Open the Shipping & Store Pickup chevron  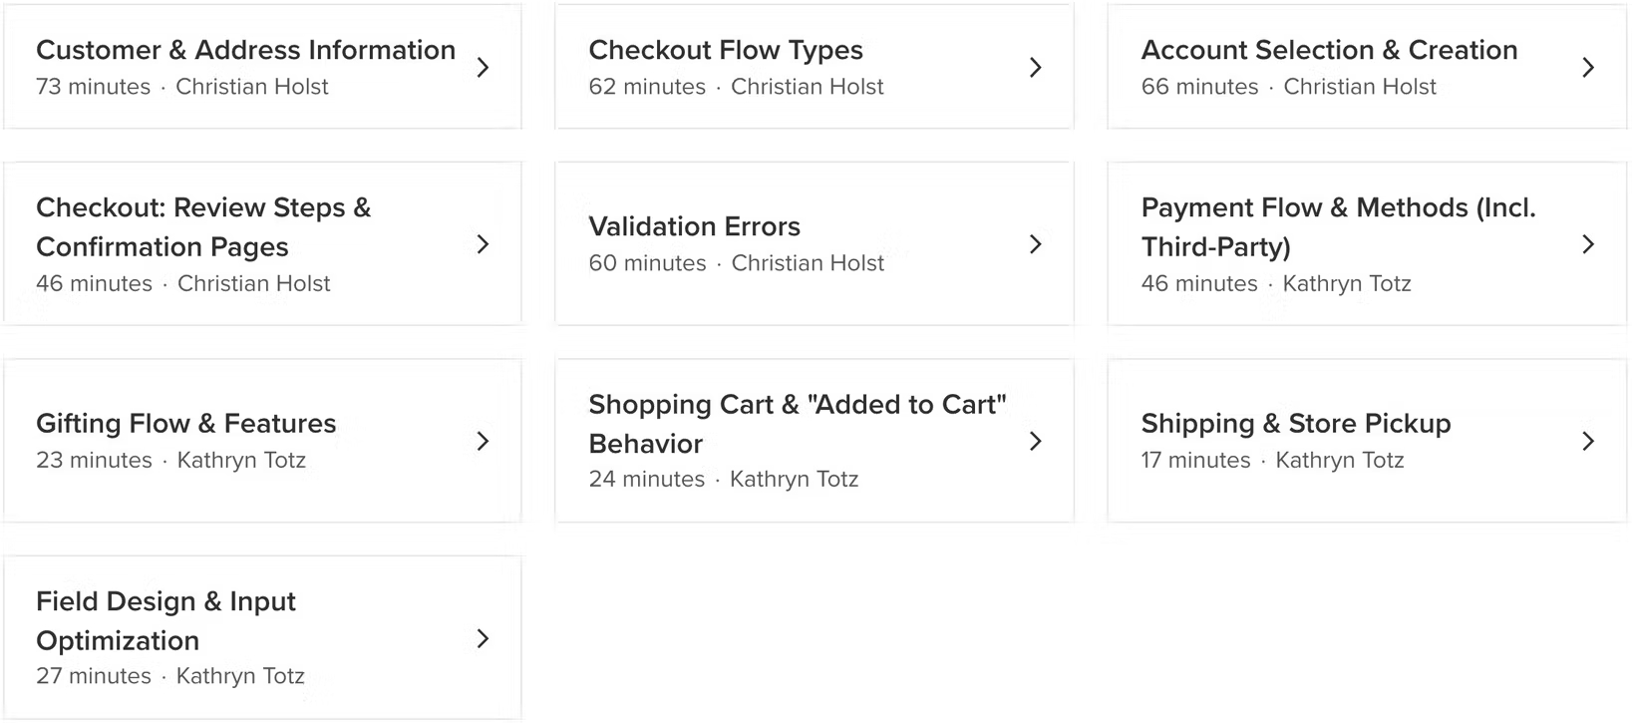[1590, 440]
